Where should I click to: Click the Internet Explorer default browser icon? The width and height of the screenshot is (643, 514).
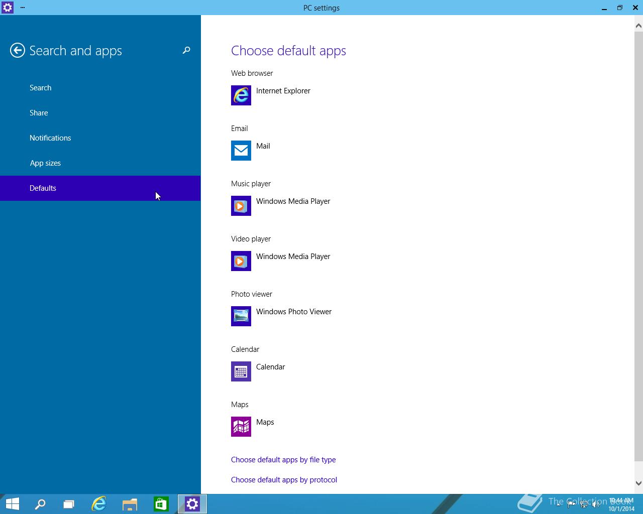coord(241,95)
